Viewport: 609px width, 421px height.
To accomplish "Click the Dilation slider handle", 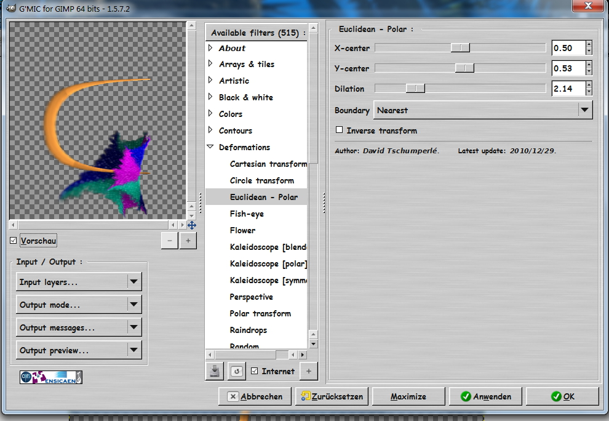I will point(415,88).
